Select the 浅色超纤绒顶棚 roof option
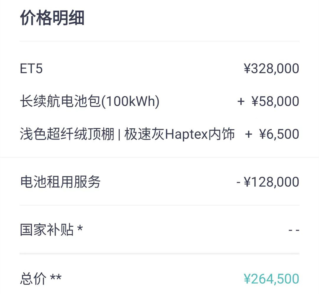 tap(67, 134)
